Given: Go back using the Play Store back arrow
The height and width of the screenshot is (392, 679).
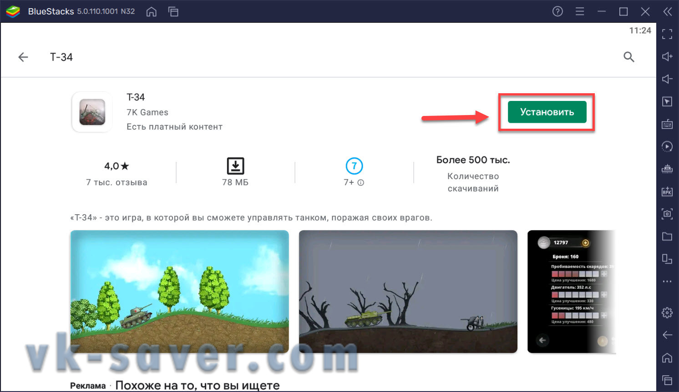Looking at the screenshot, I should pos(23,57).
